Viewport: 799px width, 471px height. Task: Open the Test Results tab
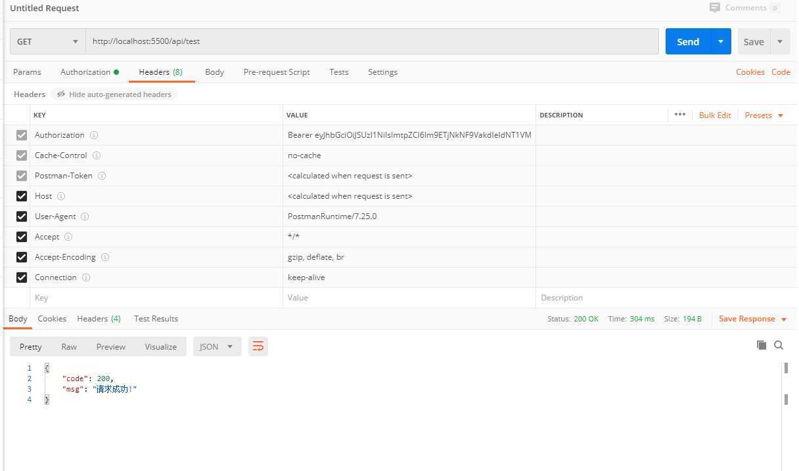coord(156,319)
